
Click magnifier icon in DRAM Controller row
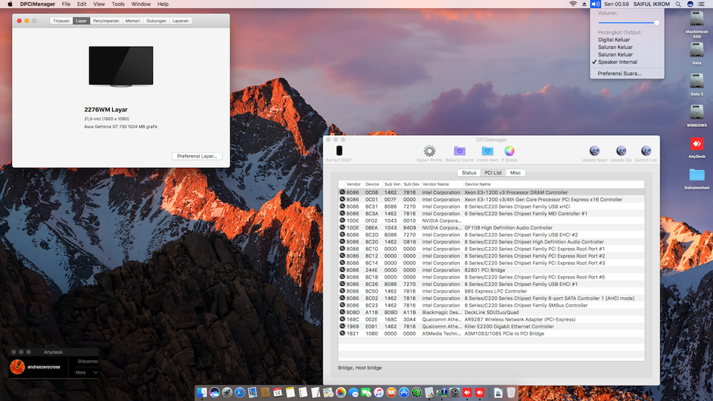(x=342, y=192)
